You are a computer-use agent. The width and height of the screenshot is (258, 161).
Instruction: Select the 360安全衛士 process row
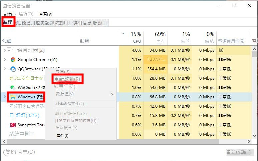(x=26, y=78)
